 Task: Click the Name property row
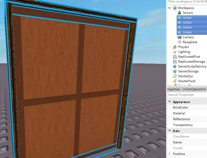tap(187, 142)
